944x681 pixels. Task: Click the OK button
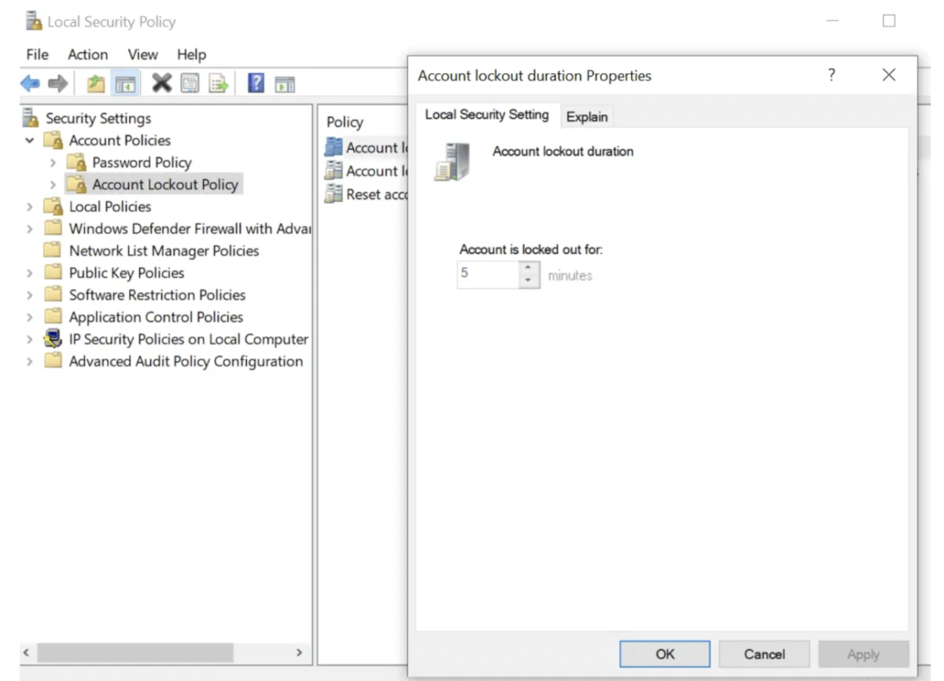tap(665, 653)
